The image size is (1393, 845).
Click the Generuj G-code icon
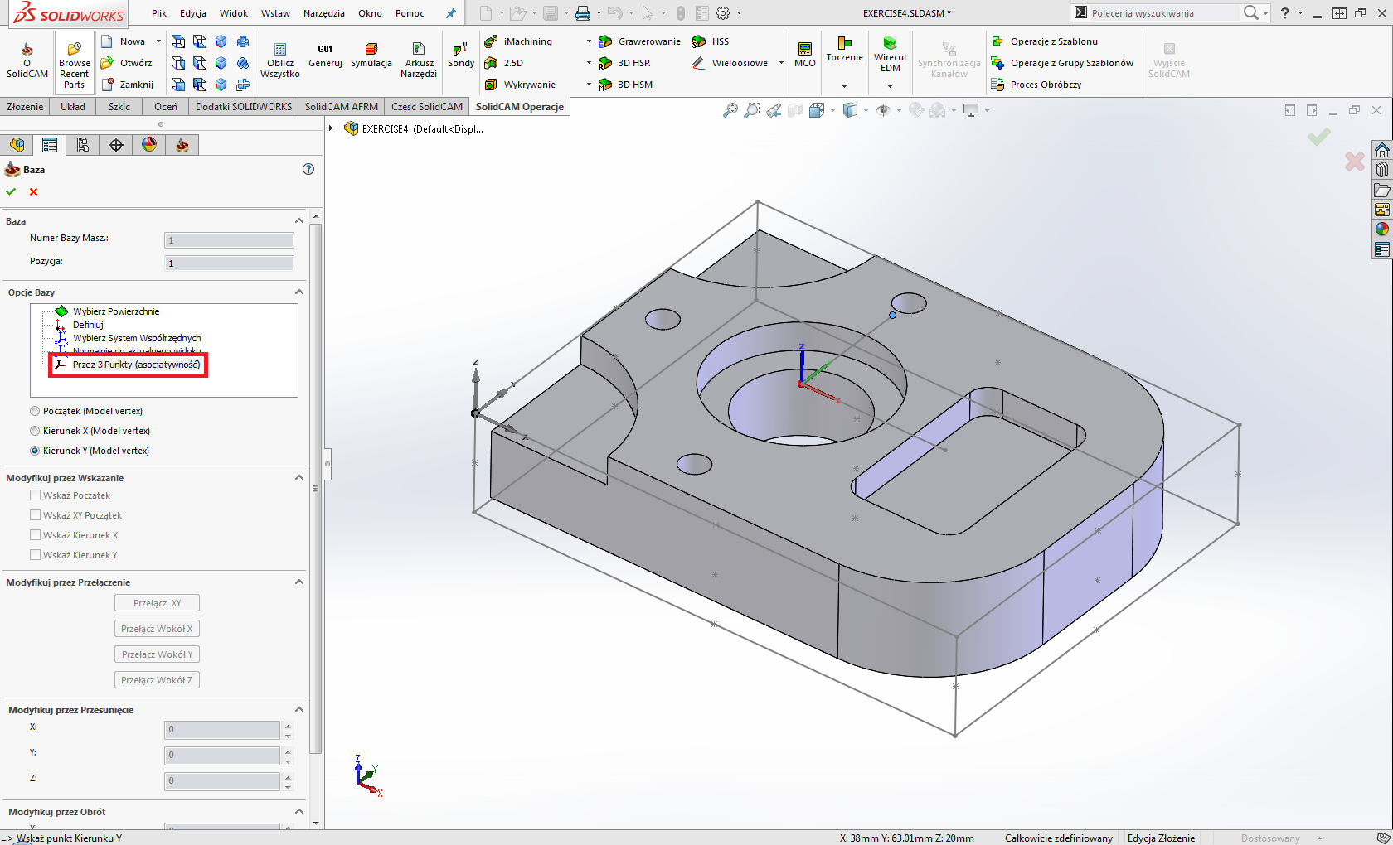tap(325, 56)
